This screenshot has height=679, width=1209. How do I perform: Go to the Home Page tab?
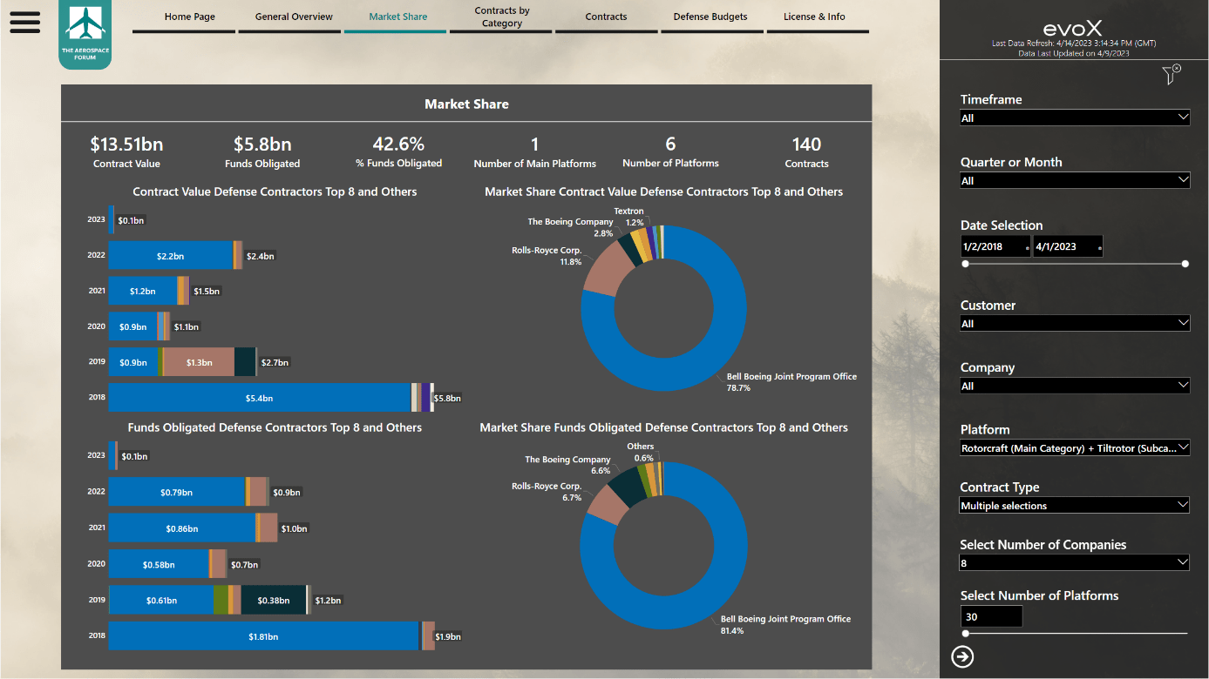(190, 17)
